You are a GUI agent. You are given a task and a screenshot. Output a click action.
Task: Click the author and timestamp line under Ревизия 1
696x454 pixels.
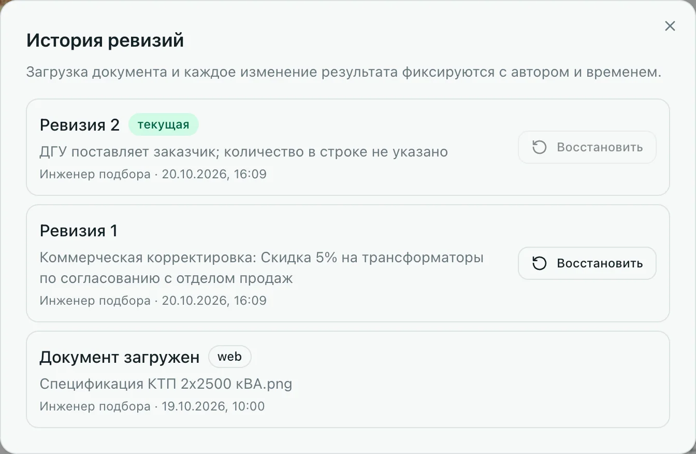click(x=153, y=301)
